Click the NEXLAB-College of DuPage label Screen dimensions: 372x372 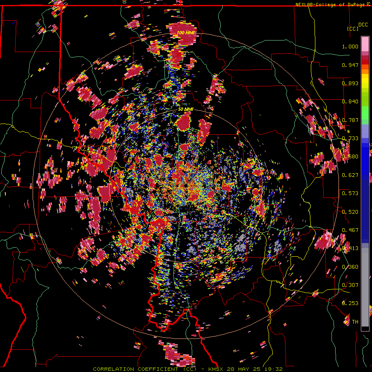click(x=331, y=5)
